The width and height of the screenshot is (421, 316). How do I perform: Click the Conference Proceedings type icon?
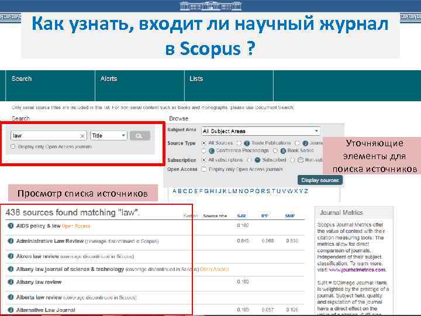(x=212, y=151)
